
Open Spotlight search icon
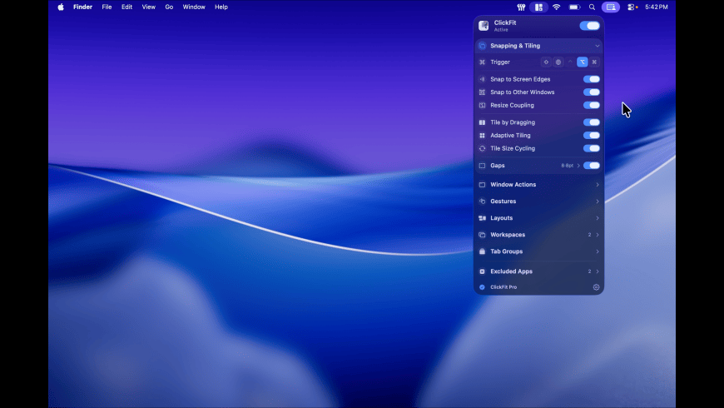pos(592,7)
